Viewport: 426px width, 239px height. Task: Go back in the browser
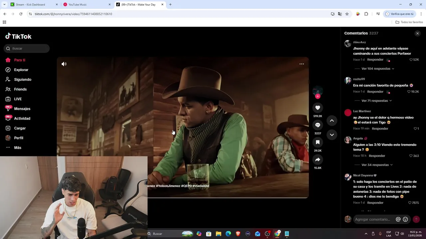[5, 14]
